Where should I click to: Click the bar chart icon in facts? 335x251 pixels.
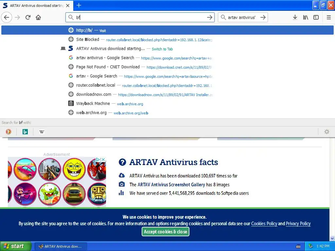[121, 193]
